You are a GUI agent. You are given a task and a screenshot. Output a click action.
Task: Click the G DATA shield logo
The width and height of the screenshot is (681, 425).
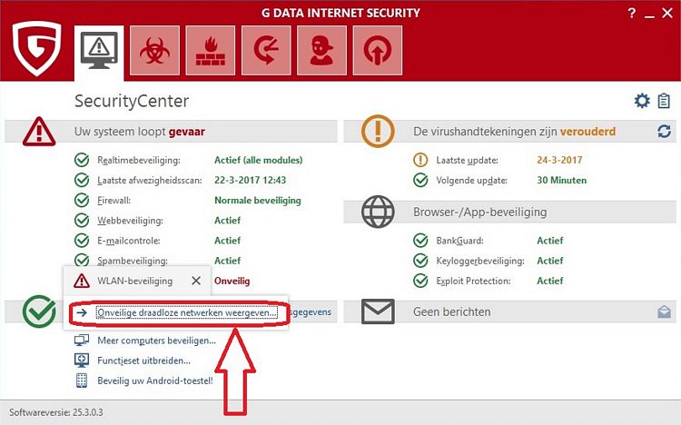pyautogui.click(x=36, y=48)
